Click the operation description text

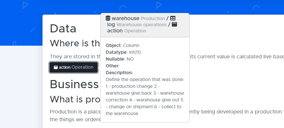coord(145,97)
